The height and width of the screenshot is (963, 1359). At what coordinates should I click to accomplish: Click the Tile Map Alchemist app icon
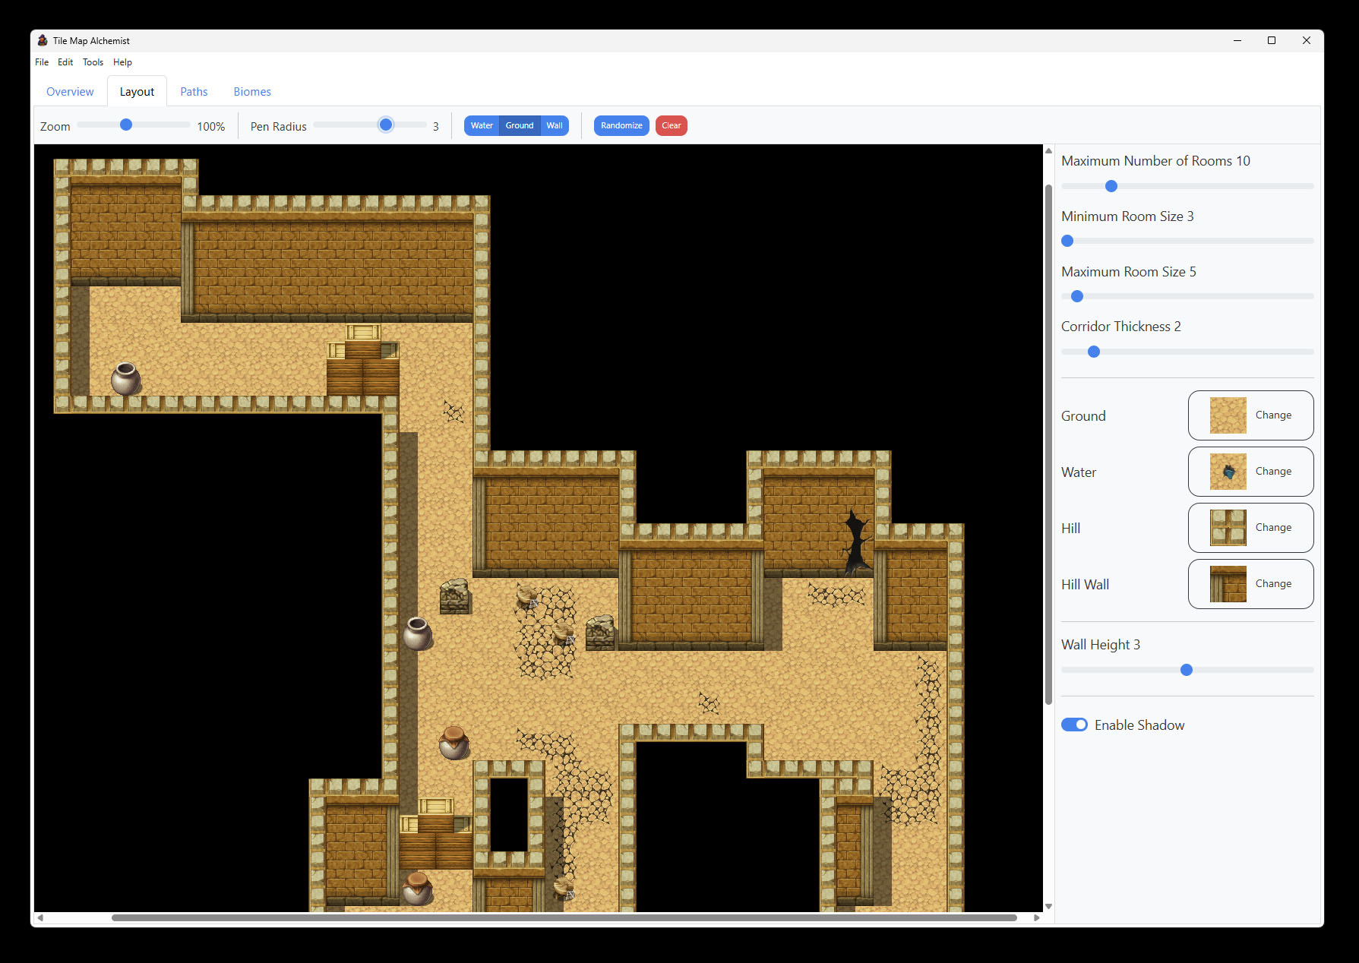43,41
